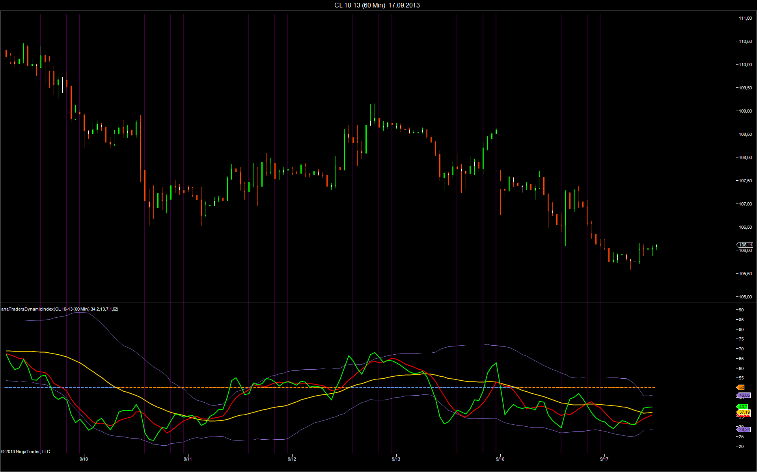Click the NinjaTrader copyright text
Image resolution: width=757 pixels, height=472 pixels.
(x=26, y=452)
